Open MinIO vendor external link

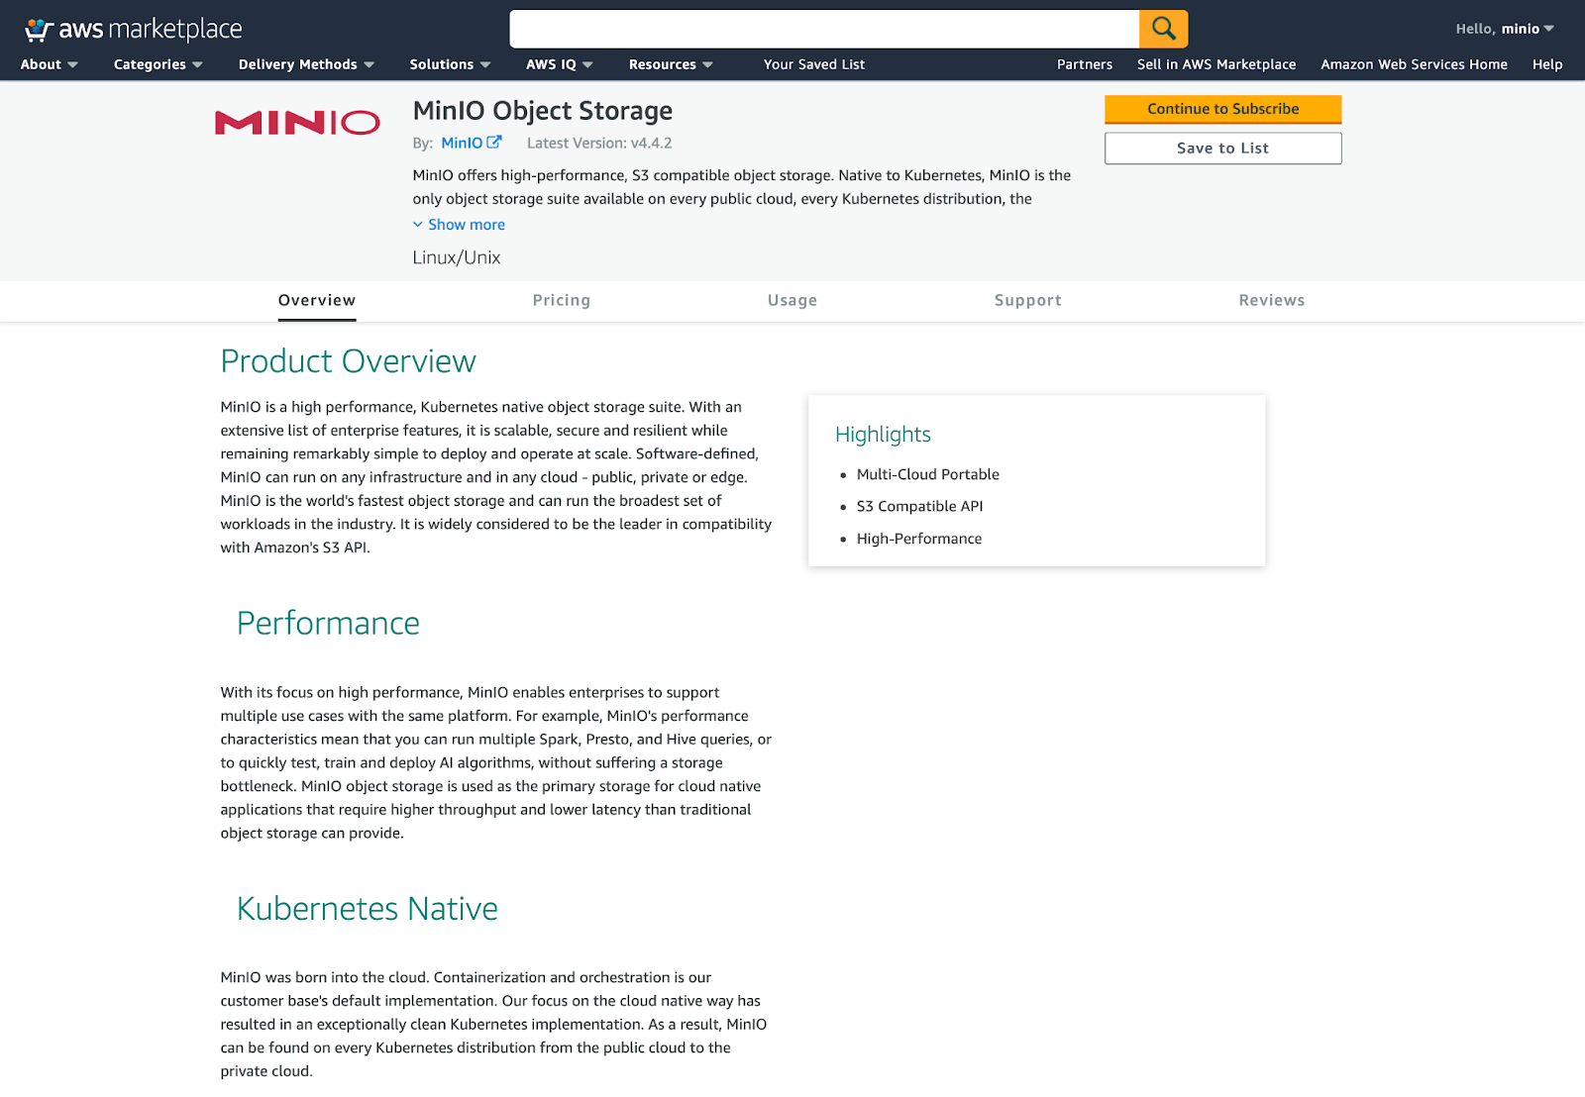click(471, 143)
